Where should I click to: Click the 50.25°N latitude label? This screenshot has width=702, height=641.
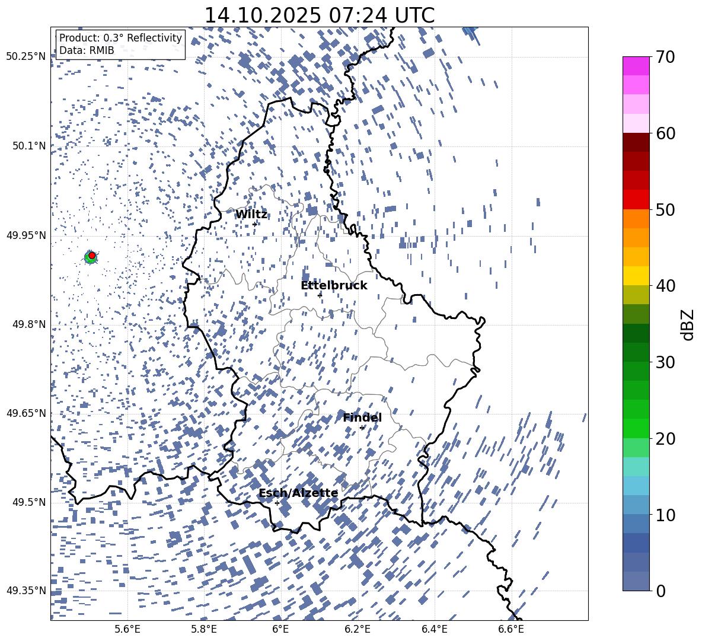(26, 56)
